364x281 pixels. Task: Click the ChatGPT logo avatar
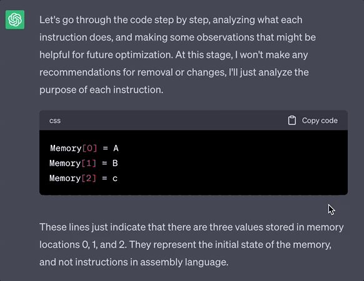coord(15,20)
